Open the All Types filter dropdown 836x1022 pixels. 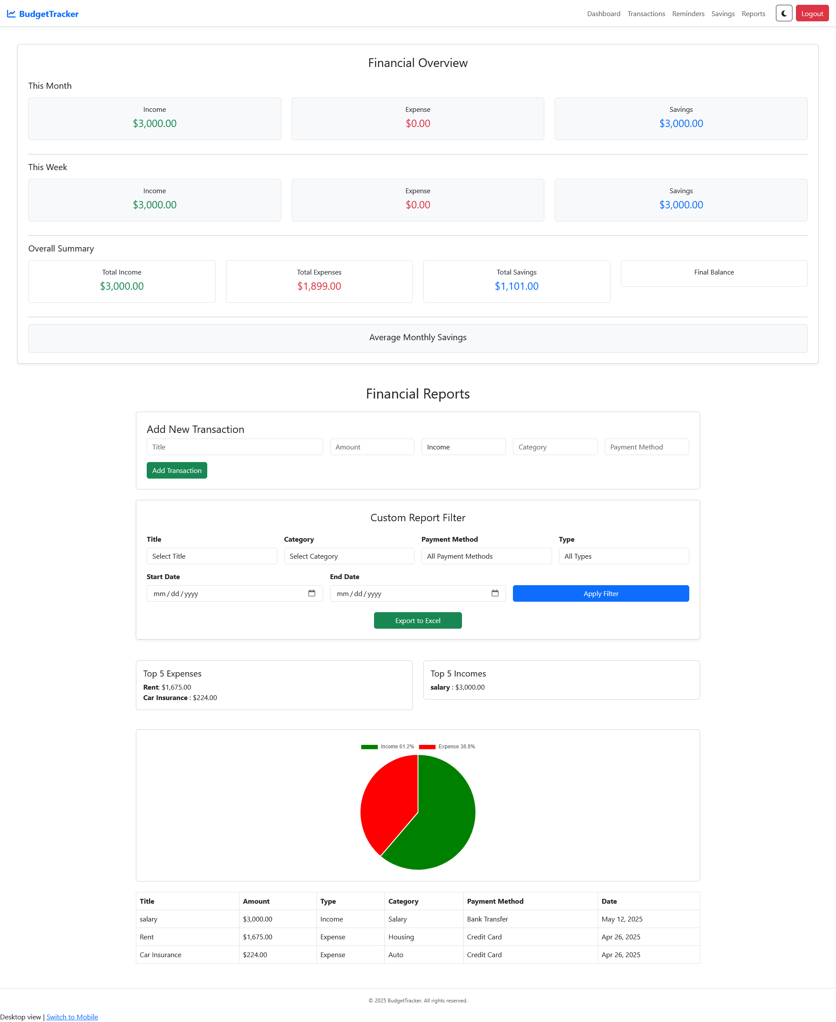click(623, 556)
